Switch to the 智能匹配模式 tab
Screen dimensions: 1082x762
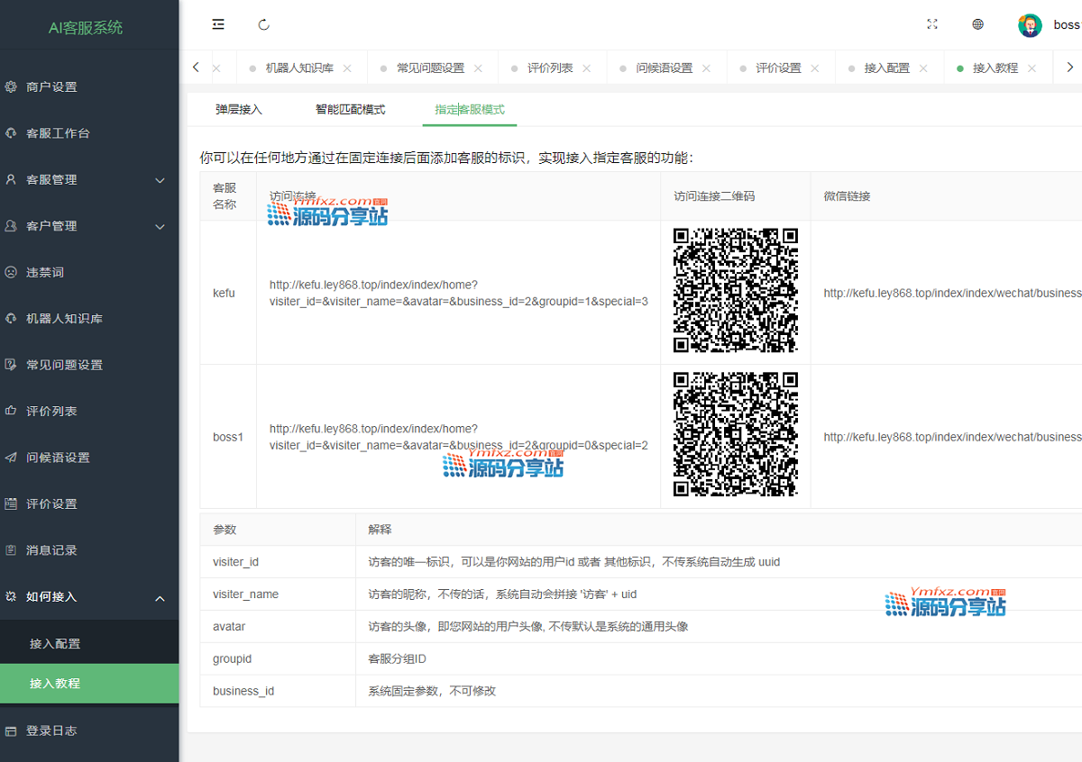click(350, 110)
